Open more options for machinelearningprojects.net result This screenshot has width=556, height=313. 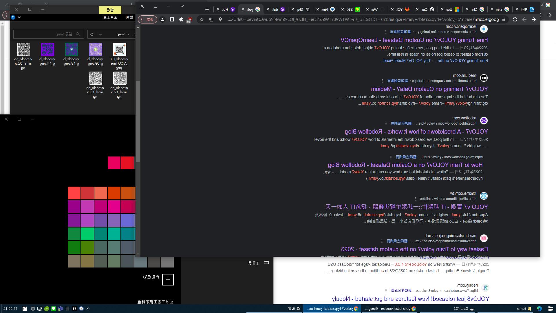[x=382, y=241]
